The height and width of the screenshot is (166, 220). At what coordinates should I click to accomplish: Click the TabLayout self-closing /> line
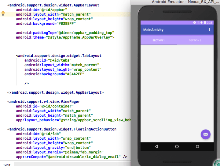pos(27,83)
